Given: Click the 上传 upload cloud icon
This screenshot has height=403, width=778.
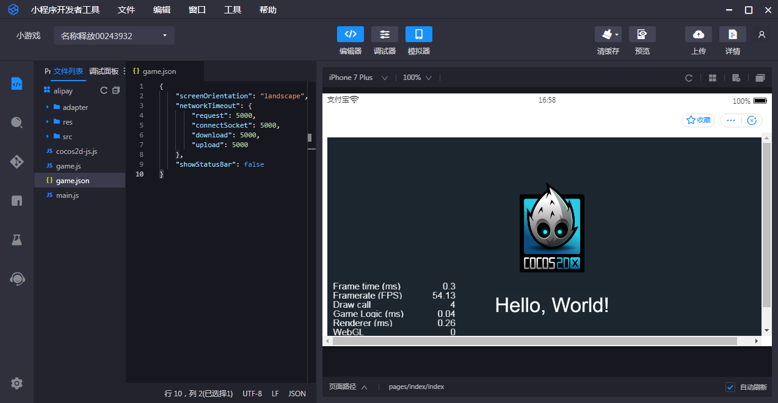Looking at the screenshot, I should coord(699,34).
